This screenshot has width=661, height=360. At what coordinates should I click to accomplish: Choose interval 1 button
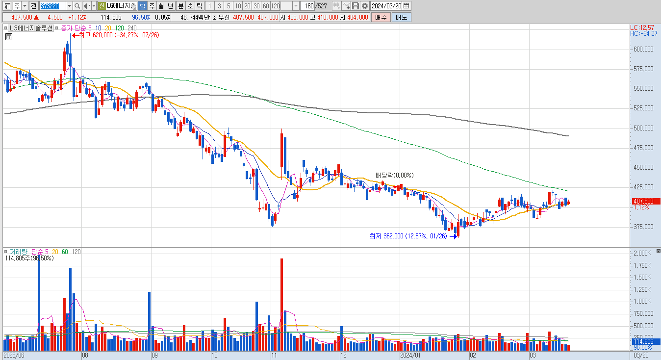[209, 6]
